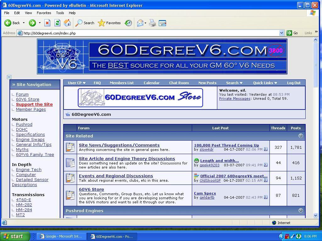The image size is (322, 241).
Task: Open the address bar URL dropdown
Action: click(x=281, y=33)
